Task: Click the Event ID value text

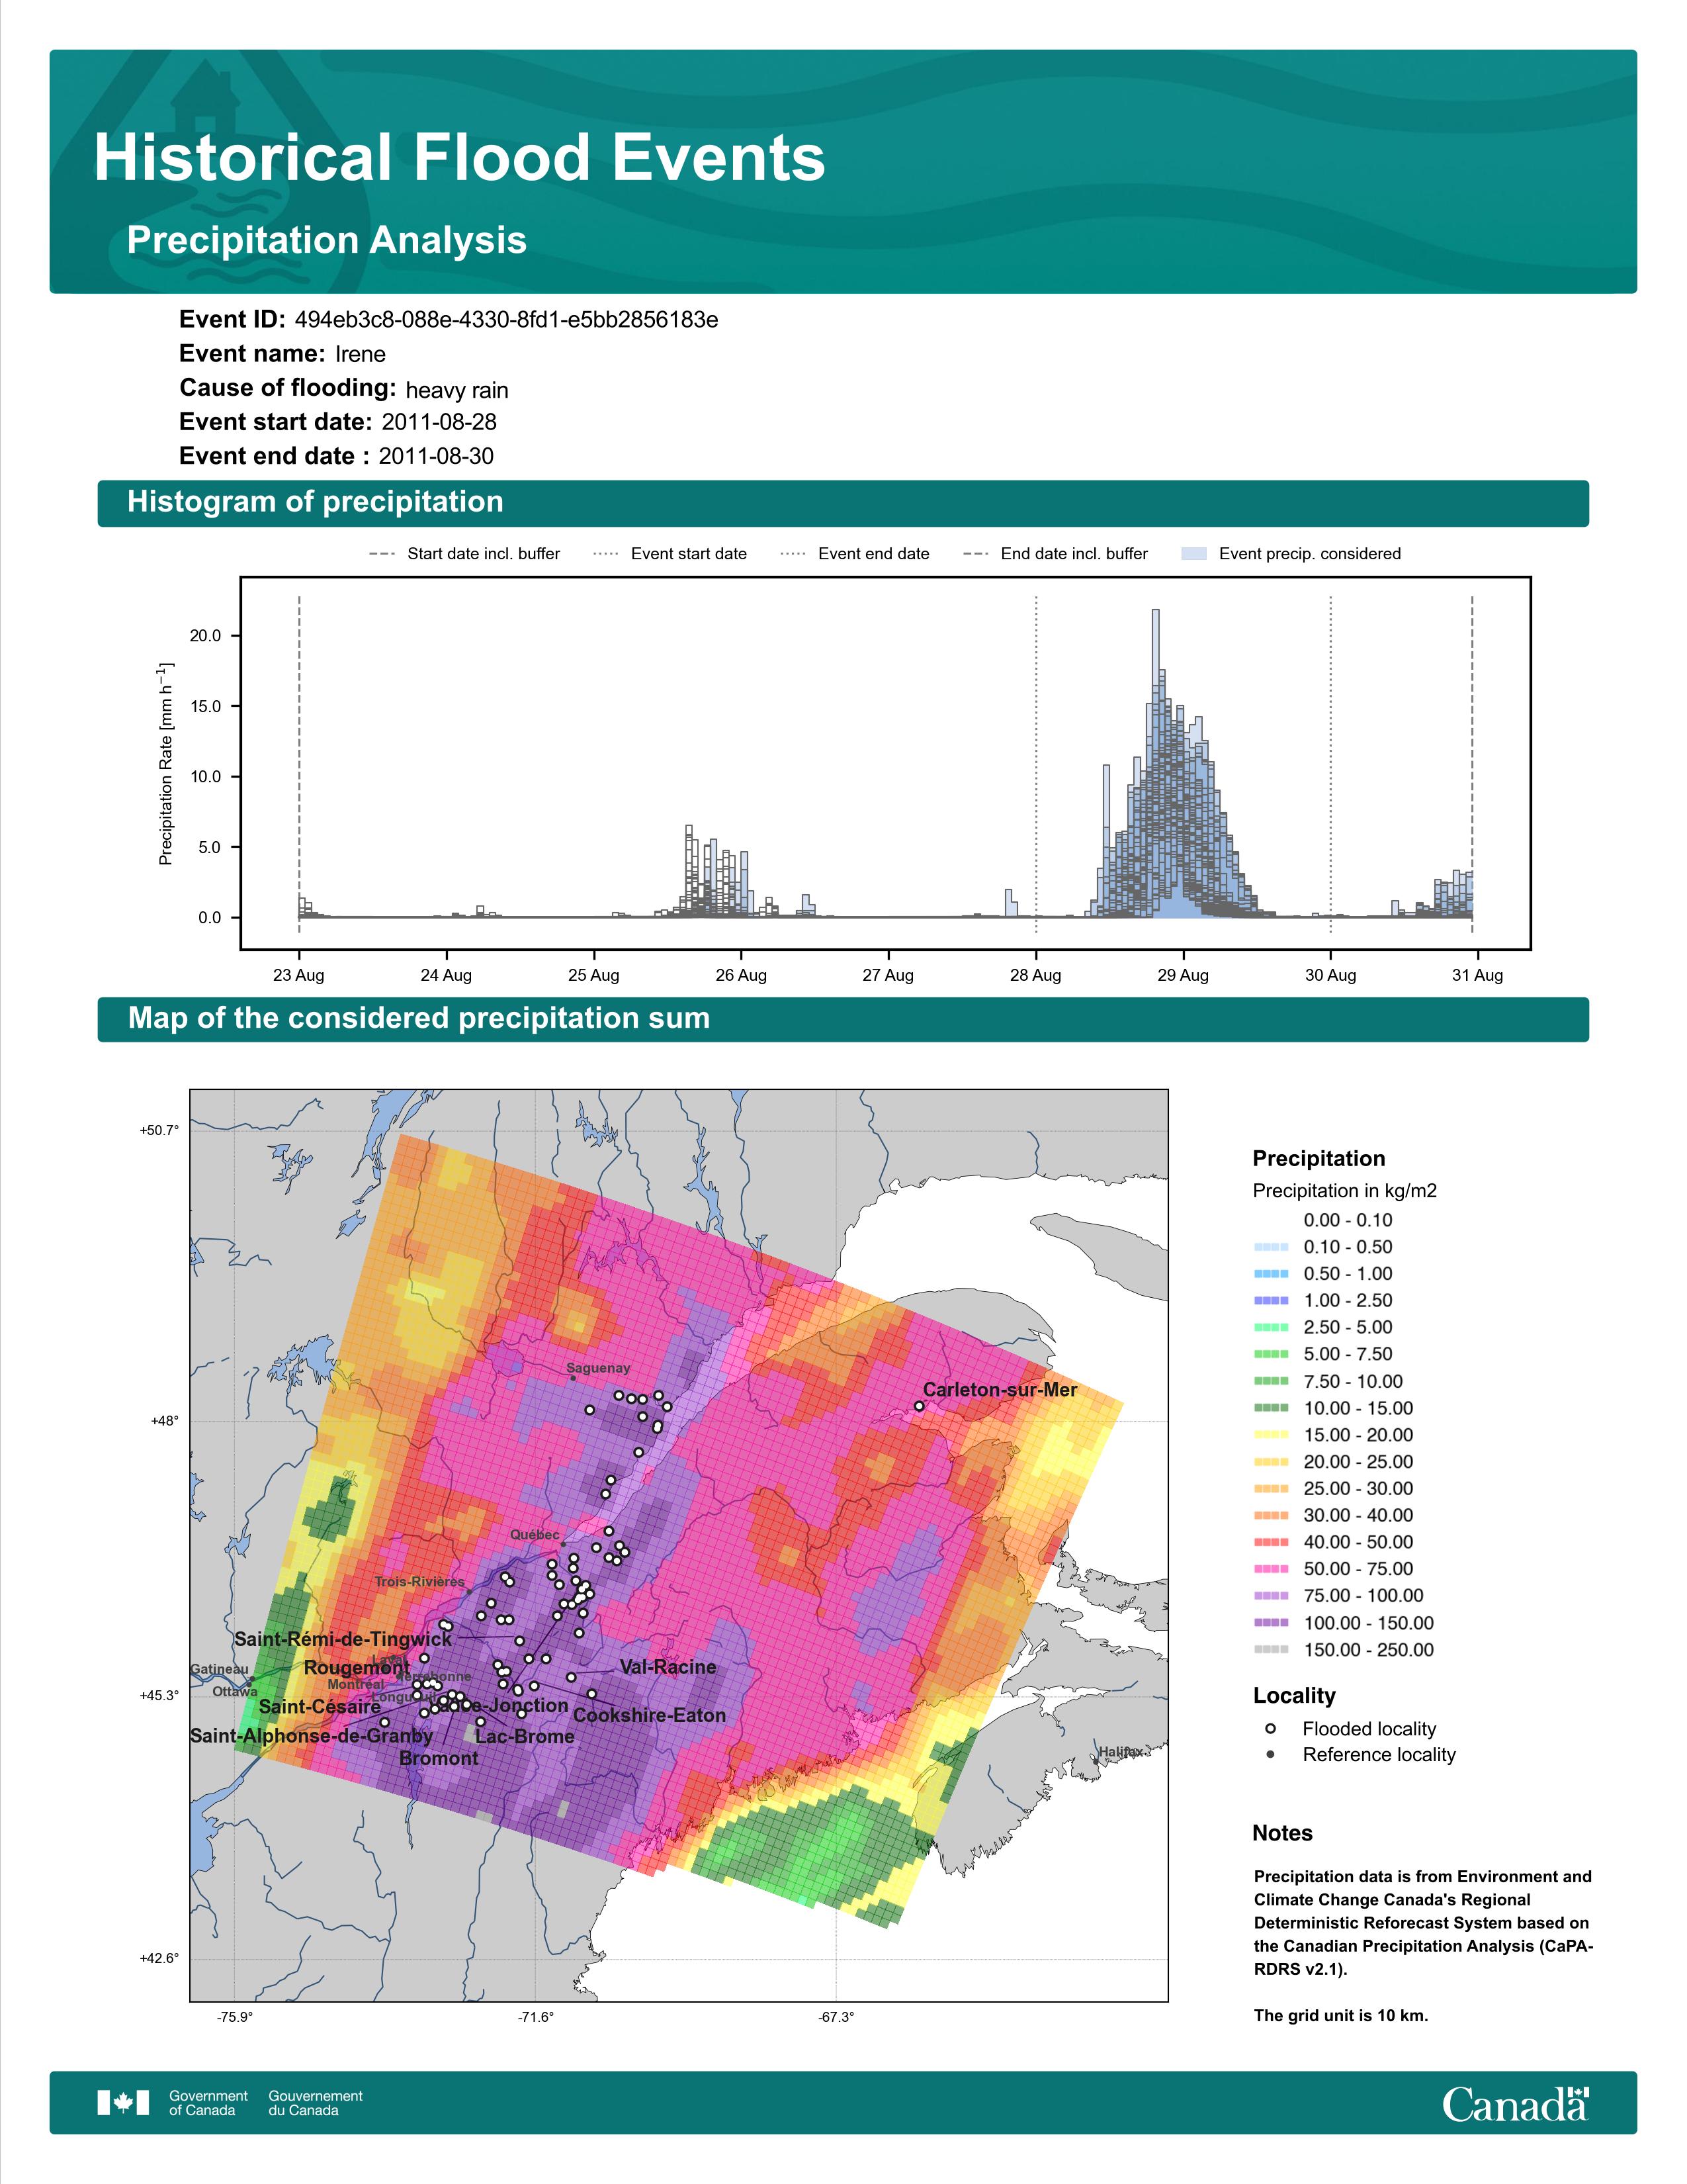Action: click(x=507, y=320)
